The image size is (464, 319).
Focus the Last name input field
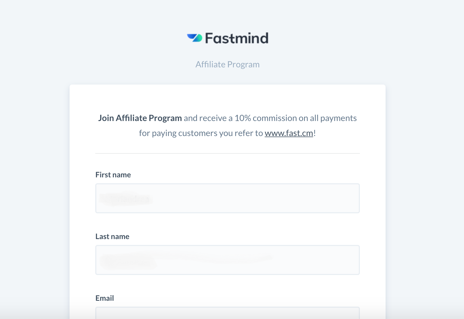(227, 260)
